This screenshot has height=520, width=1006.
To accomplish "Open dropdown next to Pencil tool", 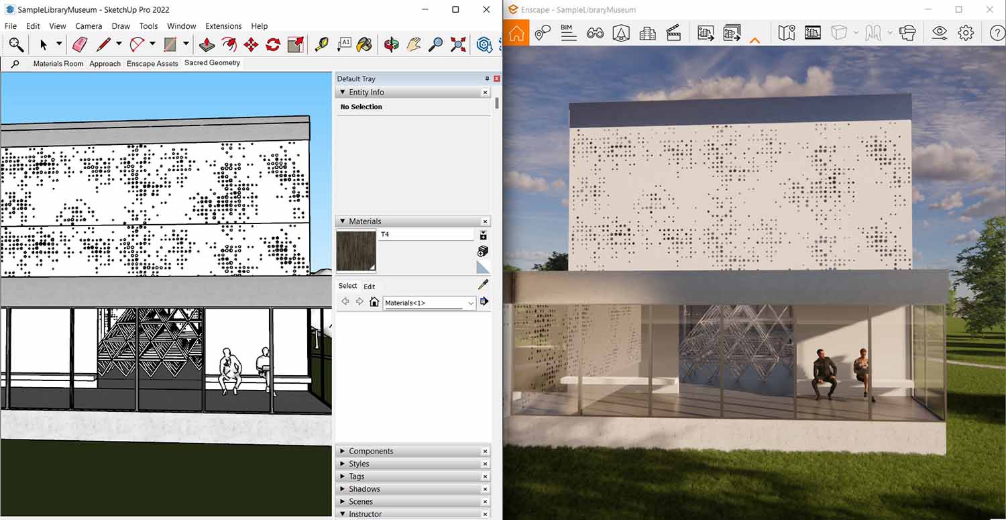I will click(x=119, y=44).
